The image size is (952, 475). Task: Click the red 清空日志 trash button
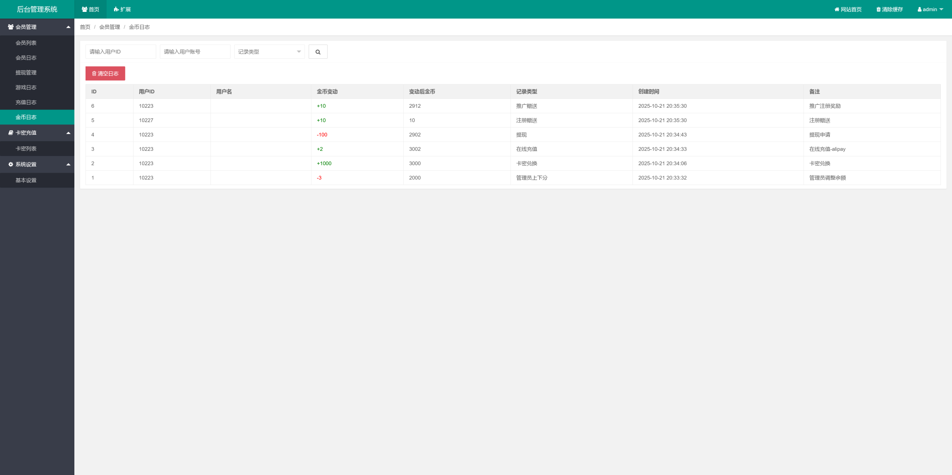pos(105,74)
